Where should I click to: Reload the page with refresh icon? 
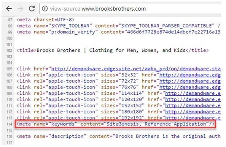click(x=32, y=9)
